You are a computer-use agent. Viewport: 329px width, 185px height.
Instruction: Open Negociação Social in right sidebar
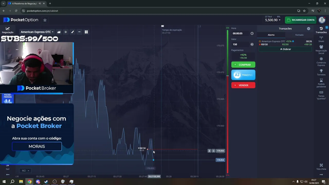pos(321,50)
